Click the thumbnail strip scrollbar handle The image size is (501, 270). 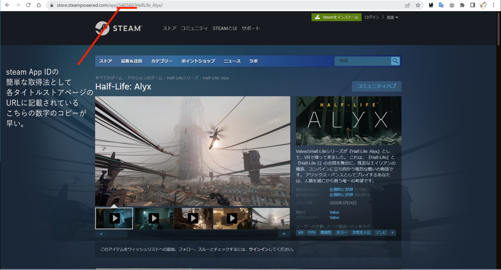tap(117, 234)
